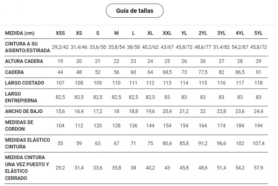Select the 5YL size column header
Image resolution: width=278 pixels, height=186 pixels.
pos(258,33)
